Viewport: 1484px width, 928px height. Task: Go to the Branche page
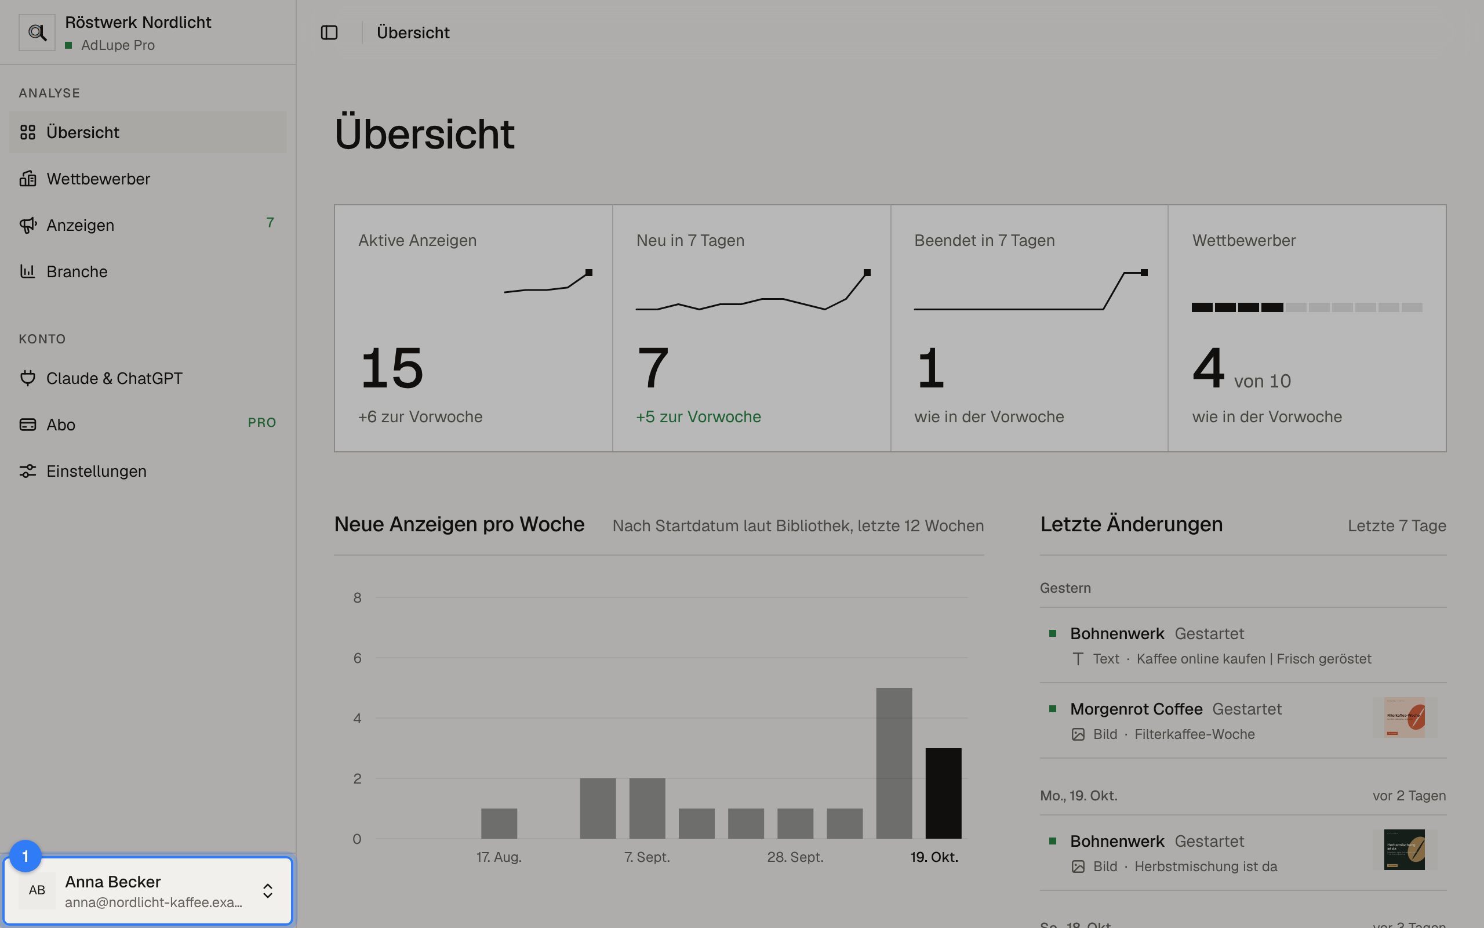pos(148,271)
